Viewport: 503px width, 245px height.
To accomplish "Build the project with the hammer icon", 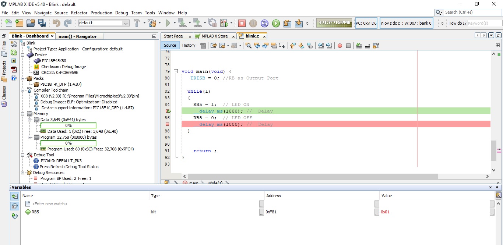I will pyautogui.click(x=137, y=23).
